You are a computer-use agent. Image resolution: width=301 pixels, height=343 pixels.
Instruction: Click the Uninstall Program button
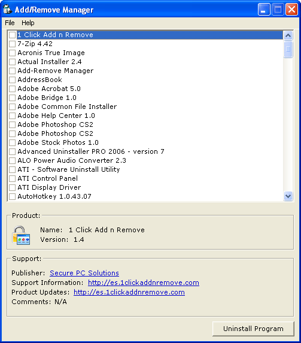tap(253, 329)
